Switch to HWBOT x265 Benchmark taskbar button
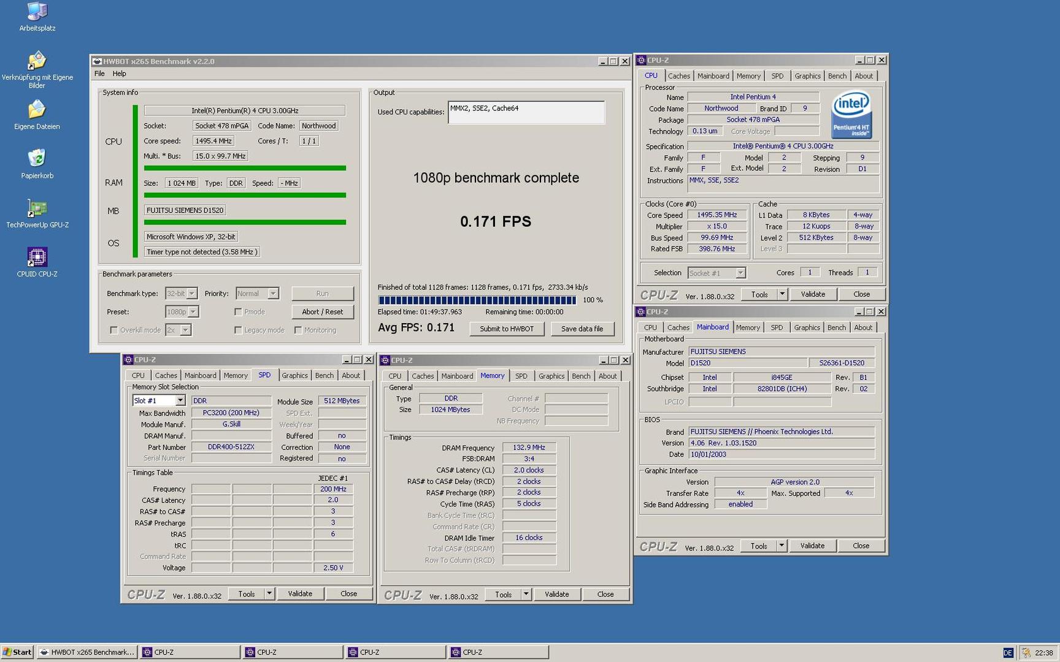Viewport: 1060px width, 662px height. (86, 652)
